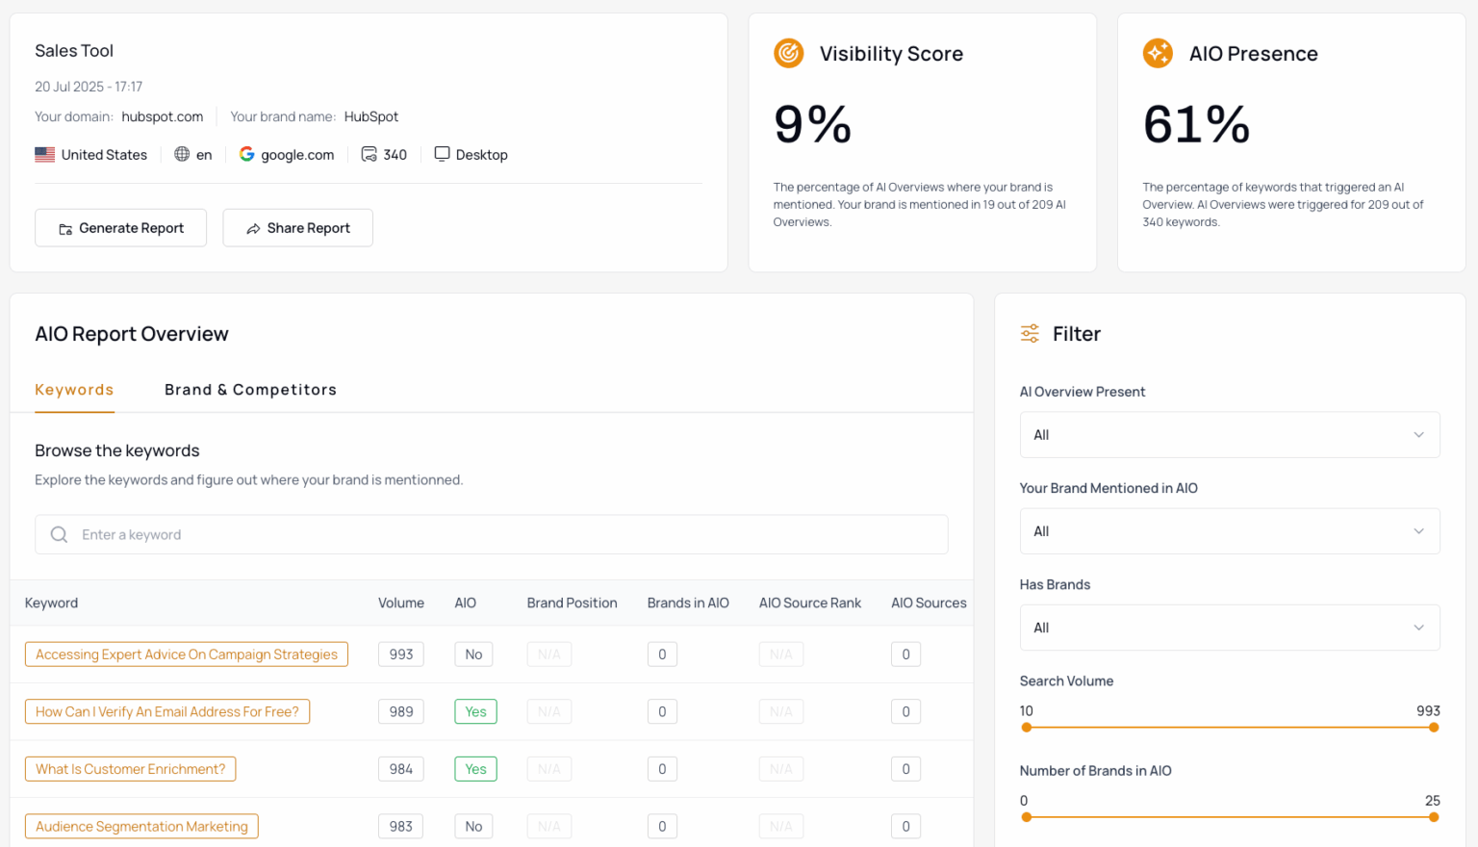This screenshot has width=1478, height=847.
Task: Click the Filter sliders icon
Action: coord(1030,334)
